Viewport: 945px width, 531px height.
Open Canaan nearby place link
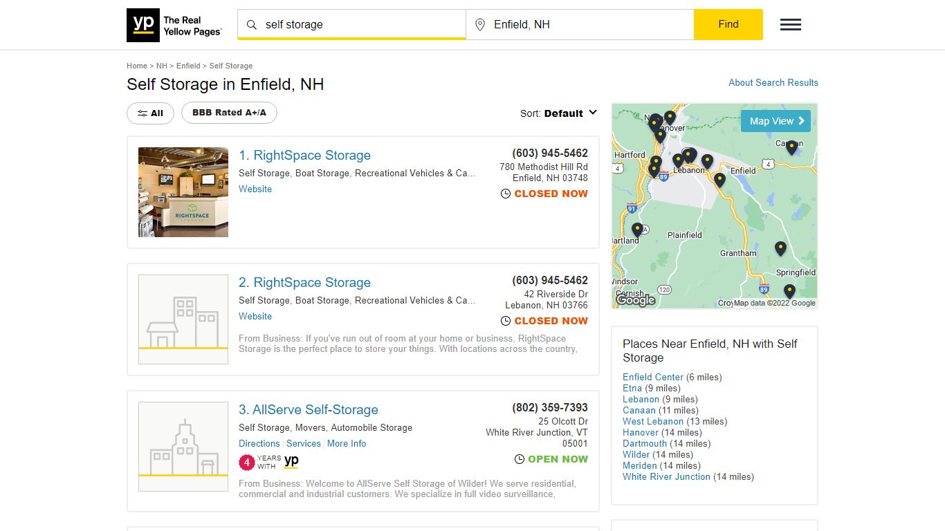coord(639,410)
